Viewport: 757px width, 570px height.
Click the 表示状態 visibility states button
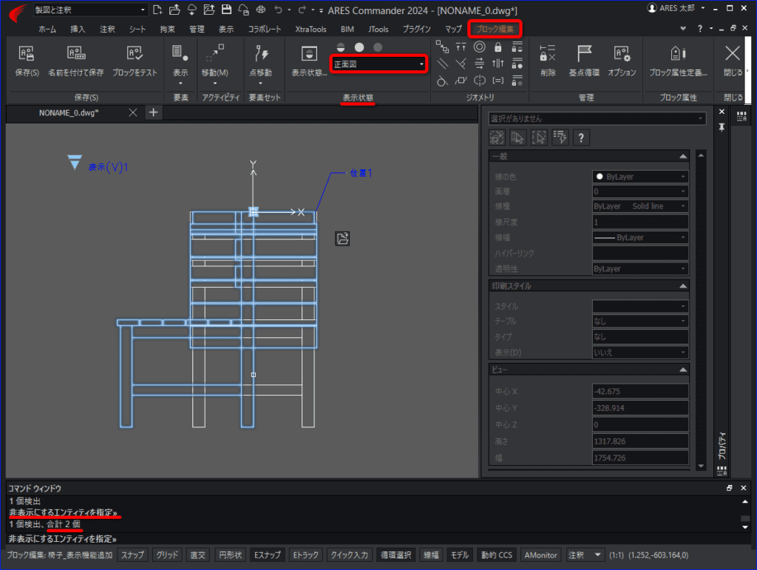pos(309,61)
